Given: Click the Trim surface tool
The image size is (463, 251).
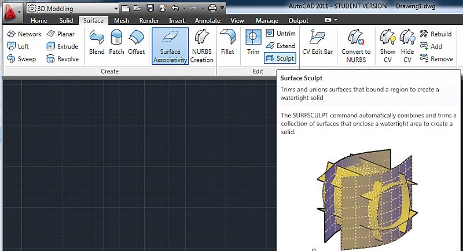Looking at the screenshot, I should (253, 42).
